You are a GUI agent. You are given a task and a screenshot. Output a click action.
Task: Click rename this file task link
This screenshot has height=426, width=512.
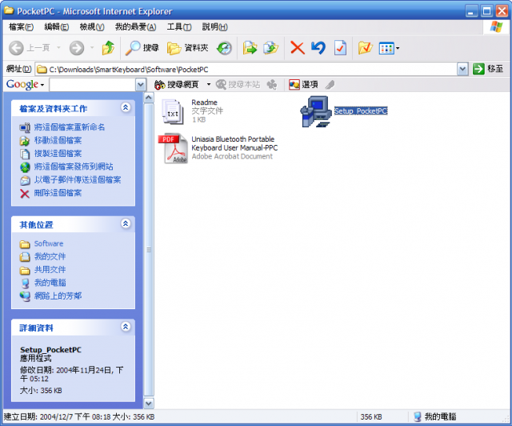point(70,127)
